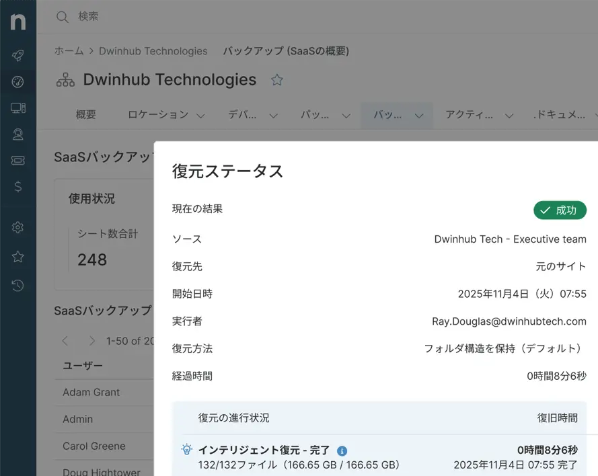598x476 pixels.
Task: Open the rocket getting-started icon in sidebar
Action: tap(17, 55)
